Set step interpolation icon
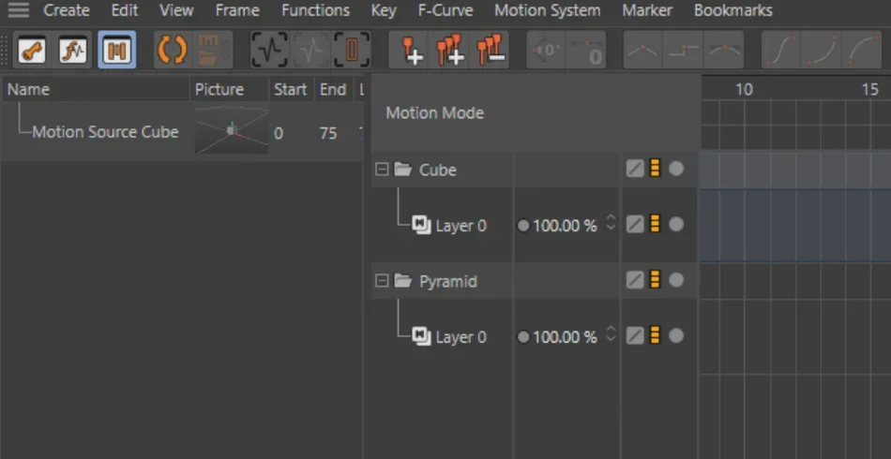The height and width of the screenshot is (459, 891). (684, 50)
